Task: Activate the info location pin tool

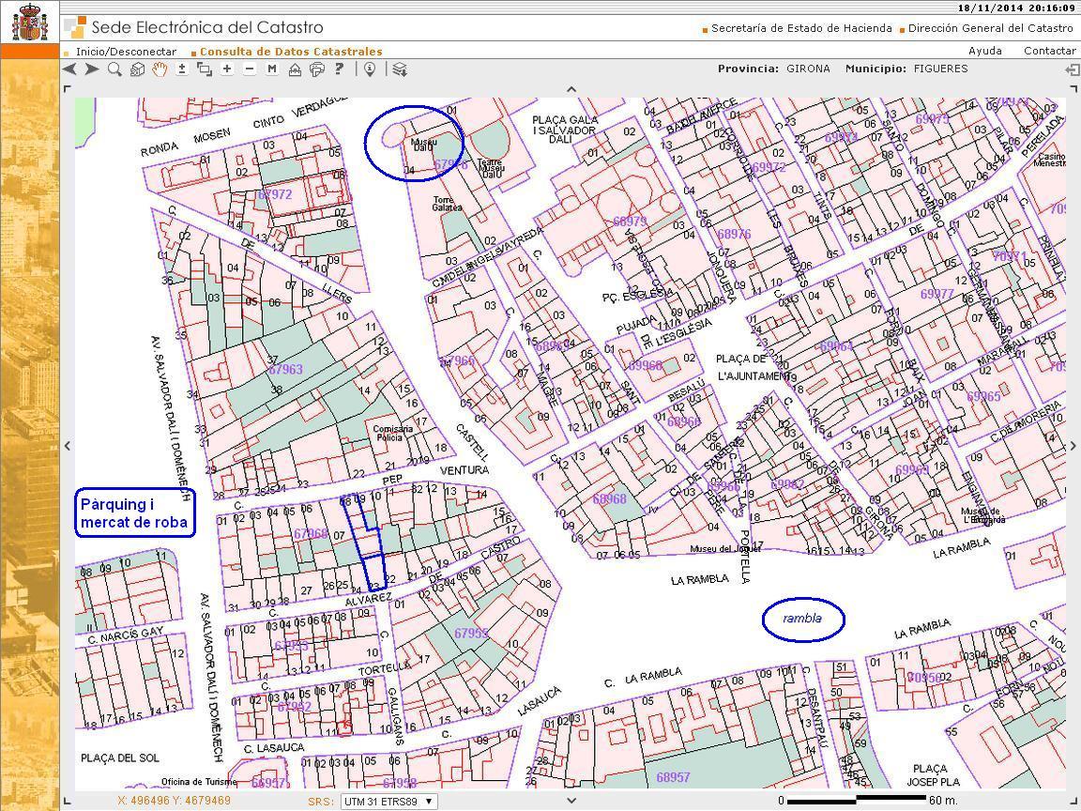Action: pyautogui.click(x=370, y=69)
